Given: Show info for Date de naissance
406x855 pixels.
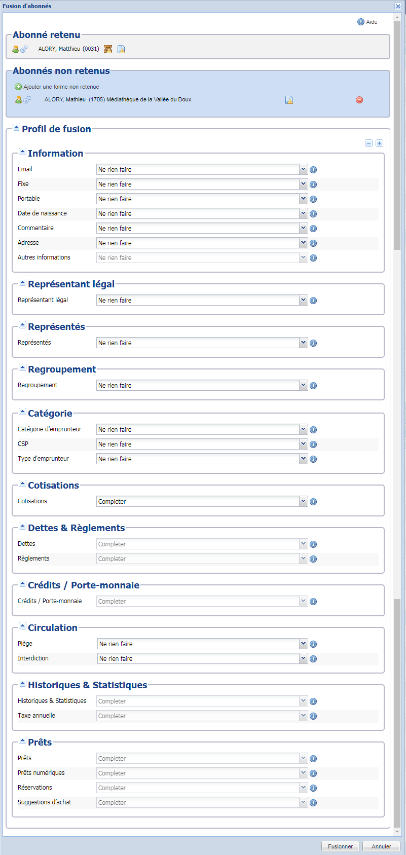Looking at the screenshot, I should tap(313, 214).
